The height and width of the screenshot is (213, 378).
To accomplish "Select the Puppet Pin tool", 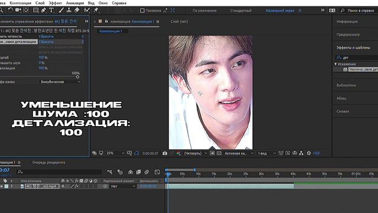I will pyautogui.click(x=96, y=10).
